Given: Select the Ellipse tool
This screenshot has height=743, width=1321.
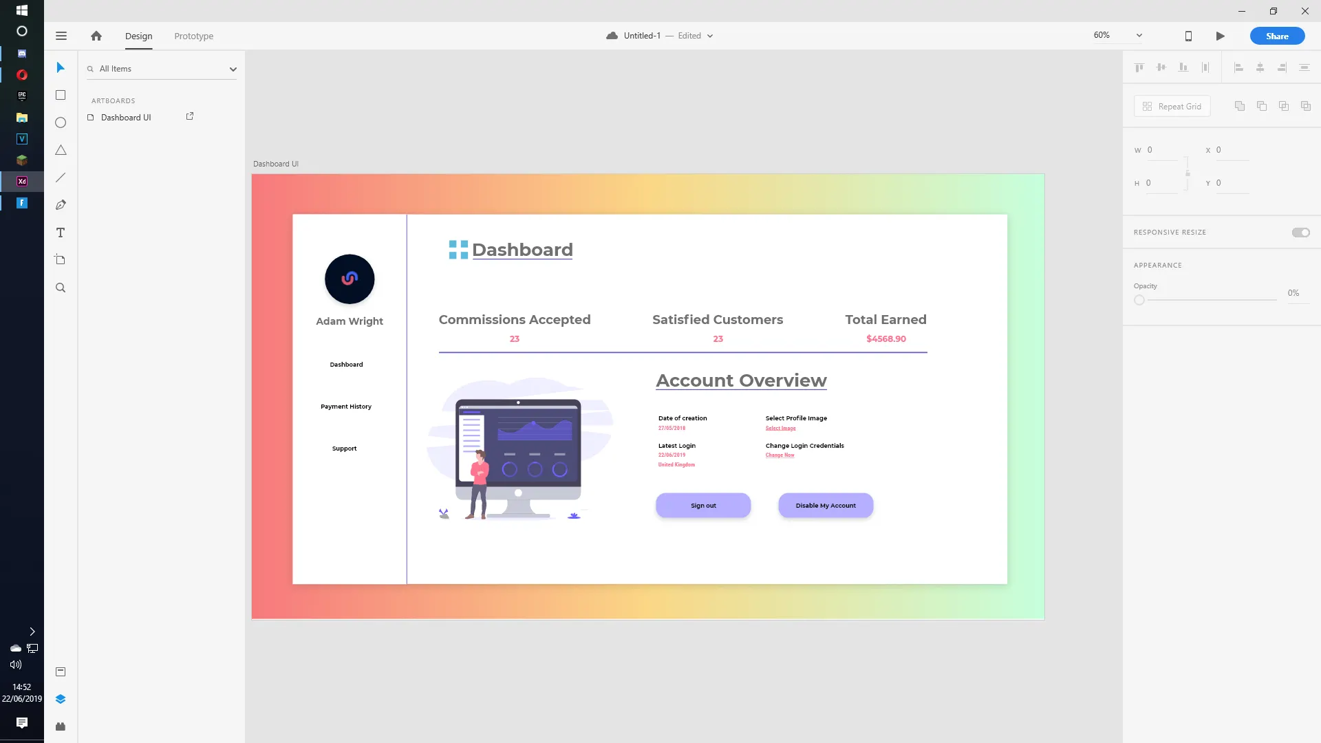Looking at the screenshot, I should coord(61,122).
